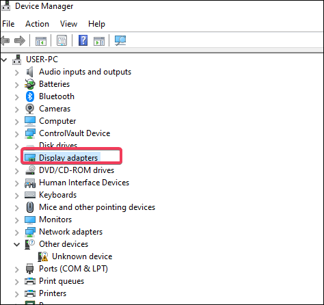Open the Help question mark icon

click(83, 40)
